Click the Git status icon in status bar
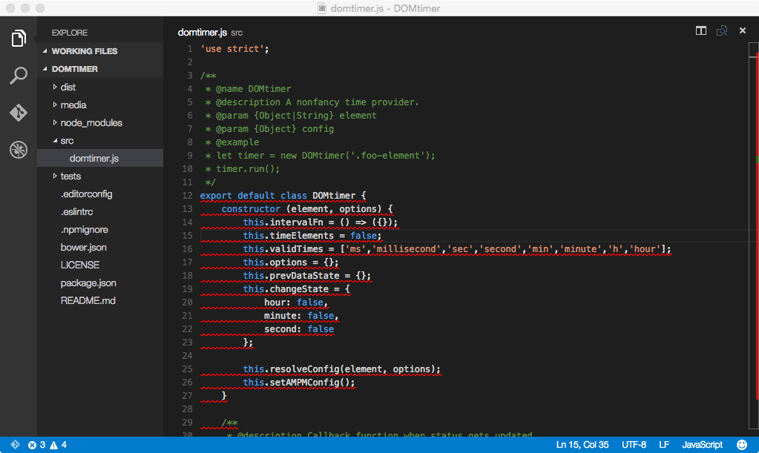The height and width of the screenshot is (453, 759). point(15,445)
